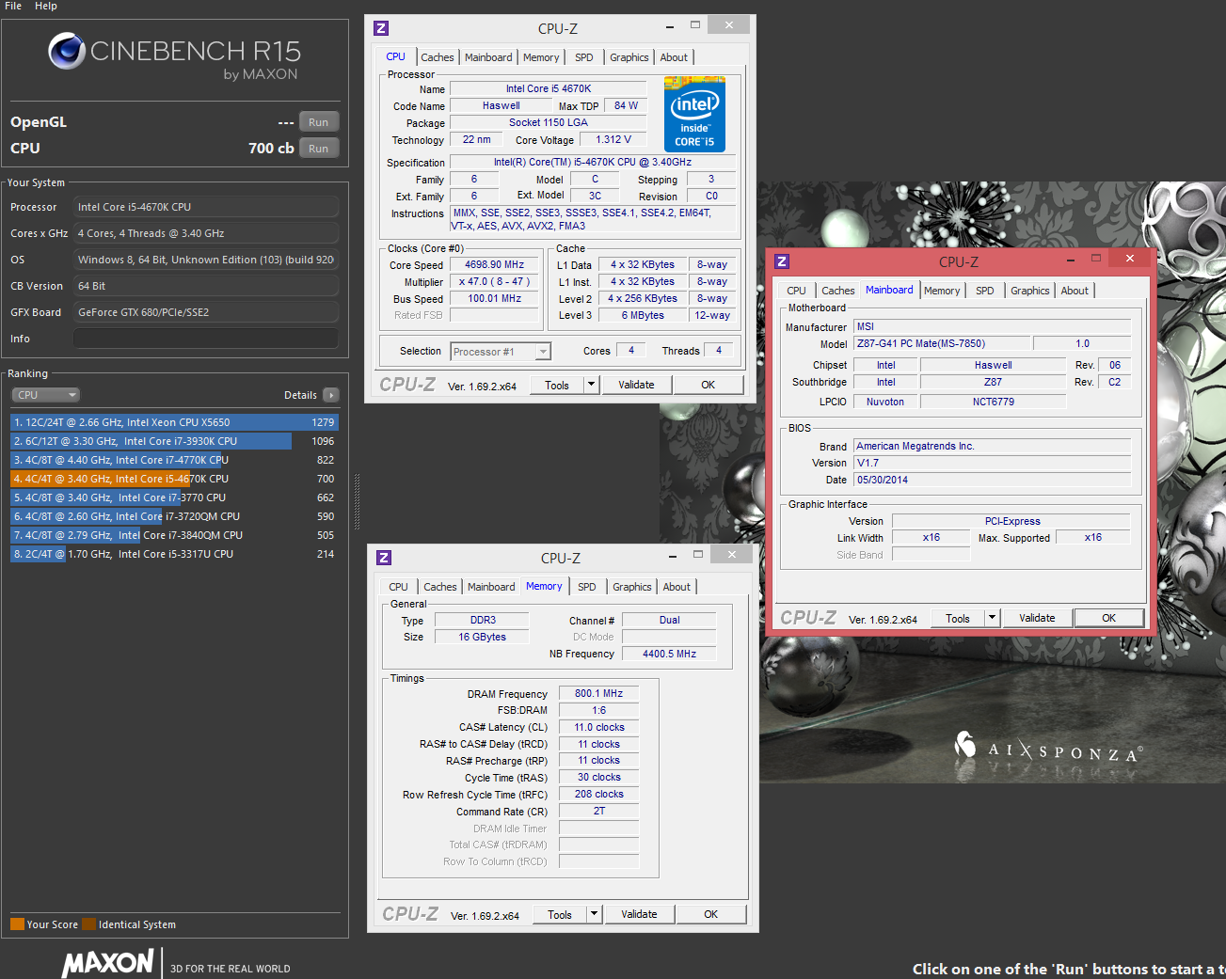The image size is (1226, 979).
Task: Select ranking row i5-3317U CPU
Action: (174, 554)
